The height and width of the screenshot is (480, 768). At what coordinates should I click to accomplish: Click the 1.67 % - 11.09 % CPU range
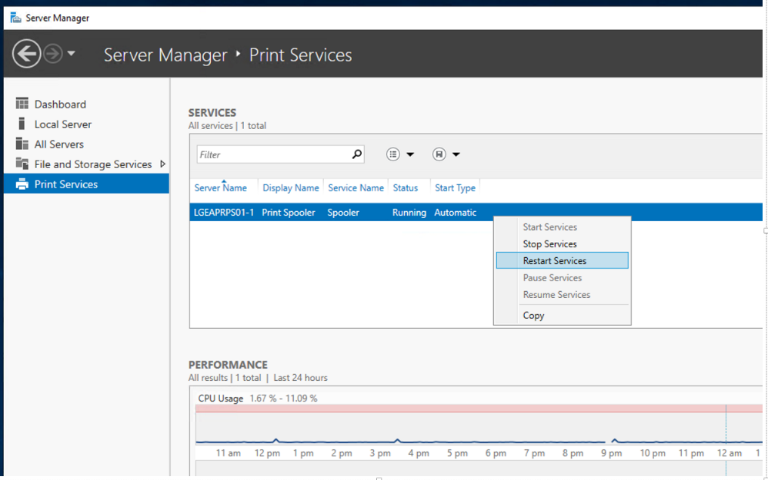pos(284,399)
